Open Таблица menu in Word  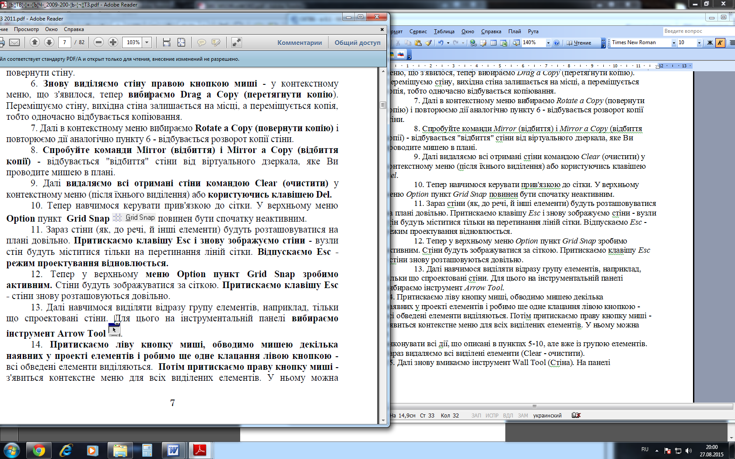pyautogui.click(x=444, y=31)
